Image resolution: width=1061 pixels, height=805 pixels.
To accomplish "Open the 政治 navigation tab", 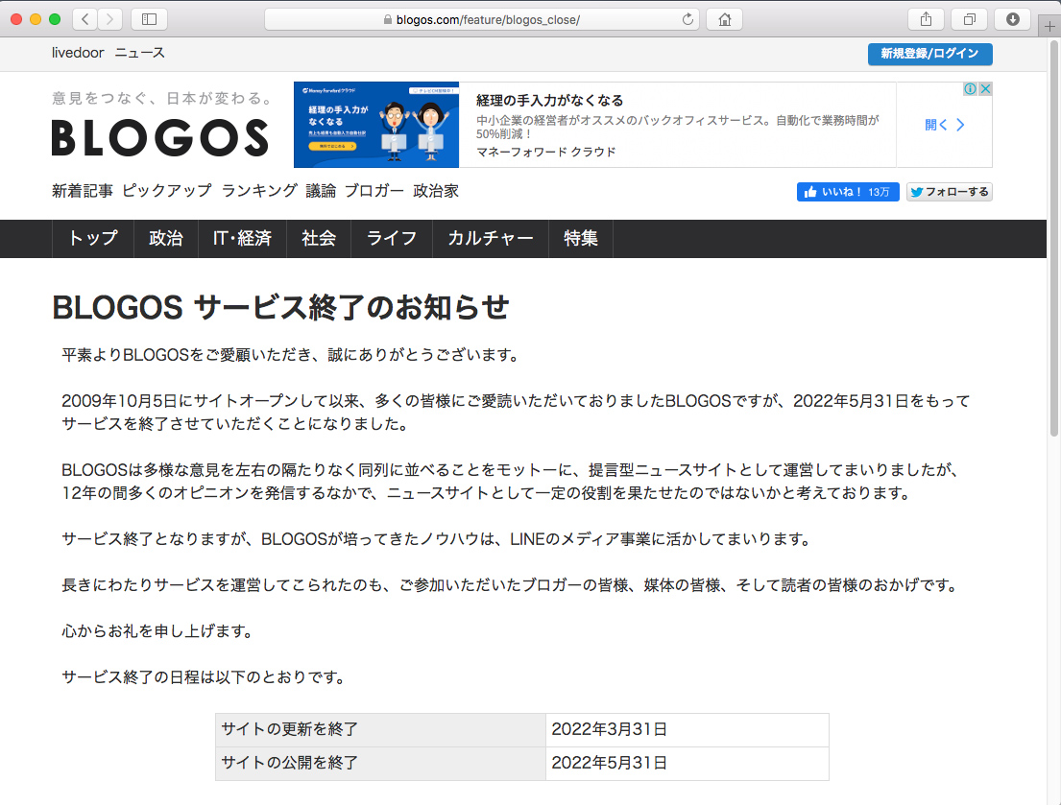I will [x=165, y=239].
